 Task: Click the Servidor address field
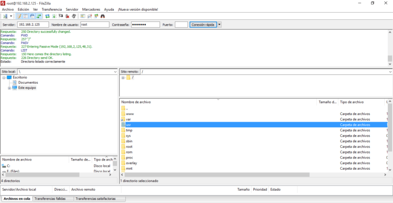click(x=33, y=25)
